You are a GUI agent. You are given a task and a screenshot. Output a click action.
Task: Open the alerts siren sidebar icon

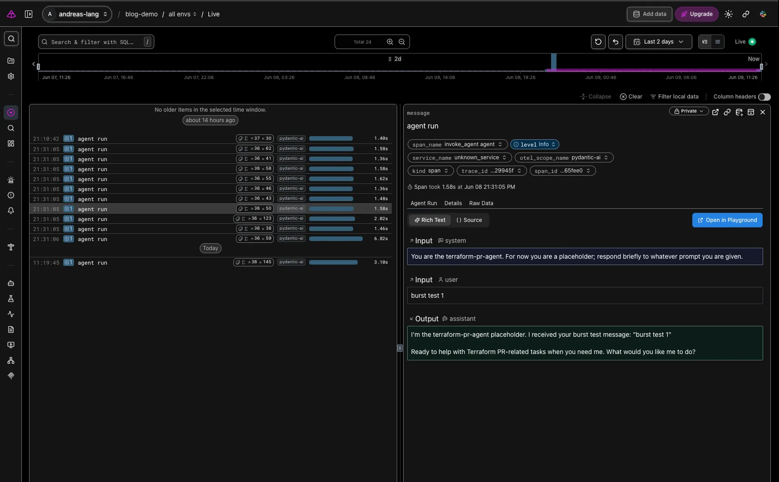[x=11, y=180]
